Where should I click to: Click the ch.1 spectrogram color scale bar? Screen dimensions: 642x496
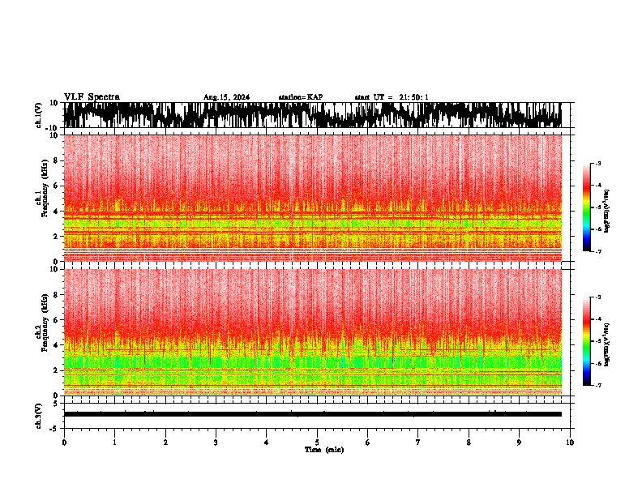coord(586,207)
